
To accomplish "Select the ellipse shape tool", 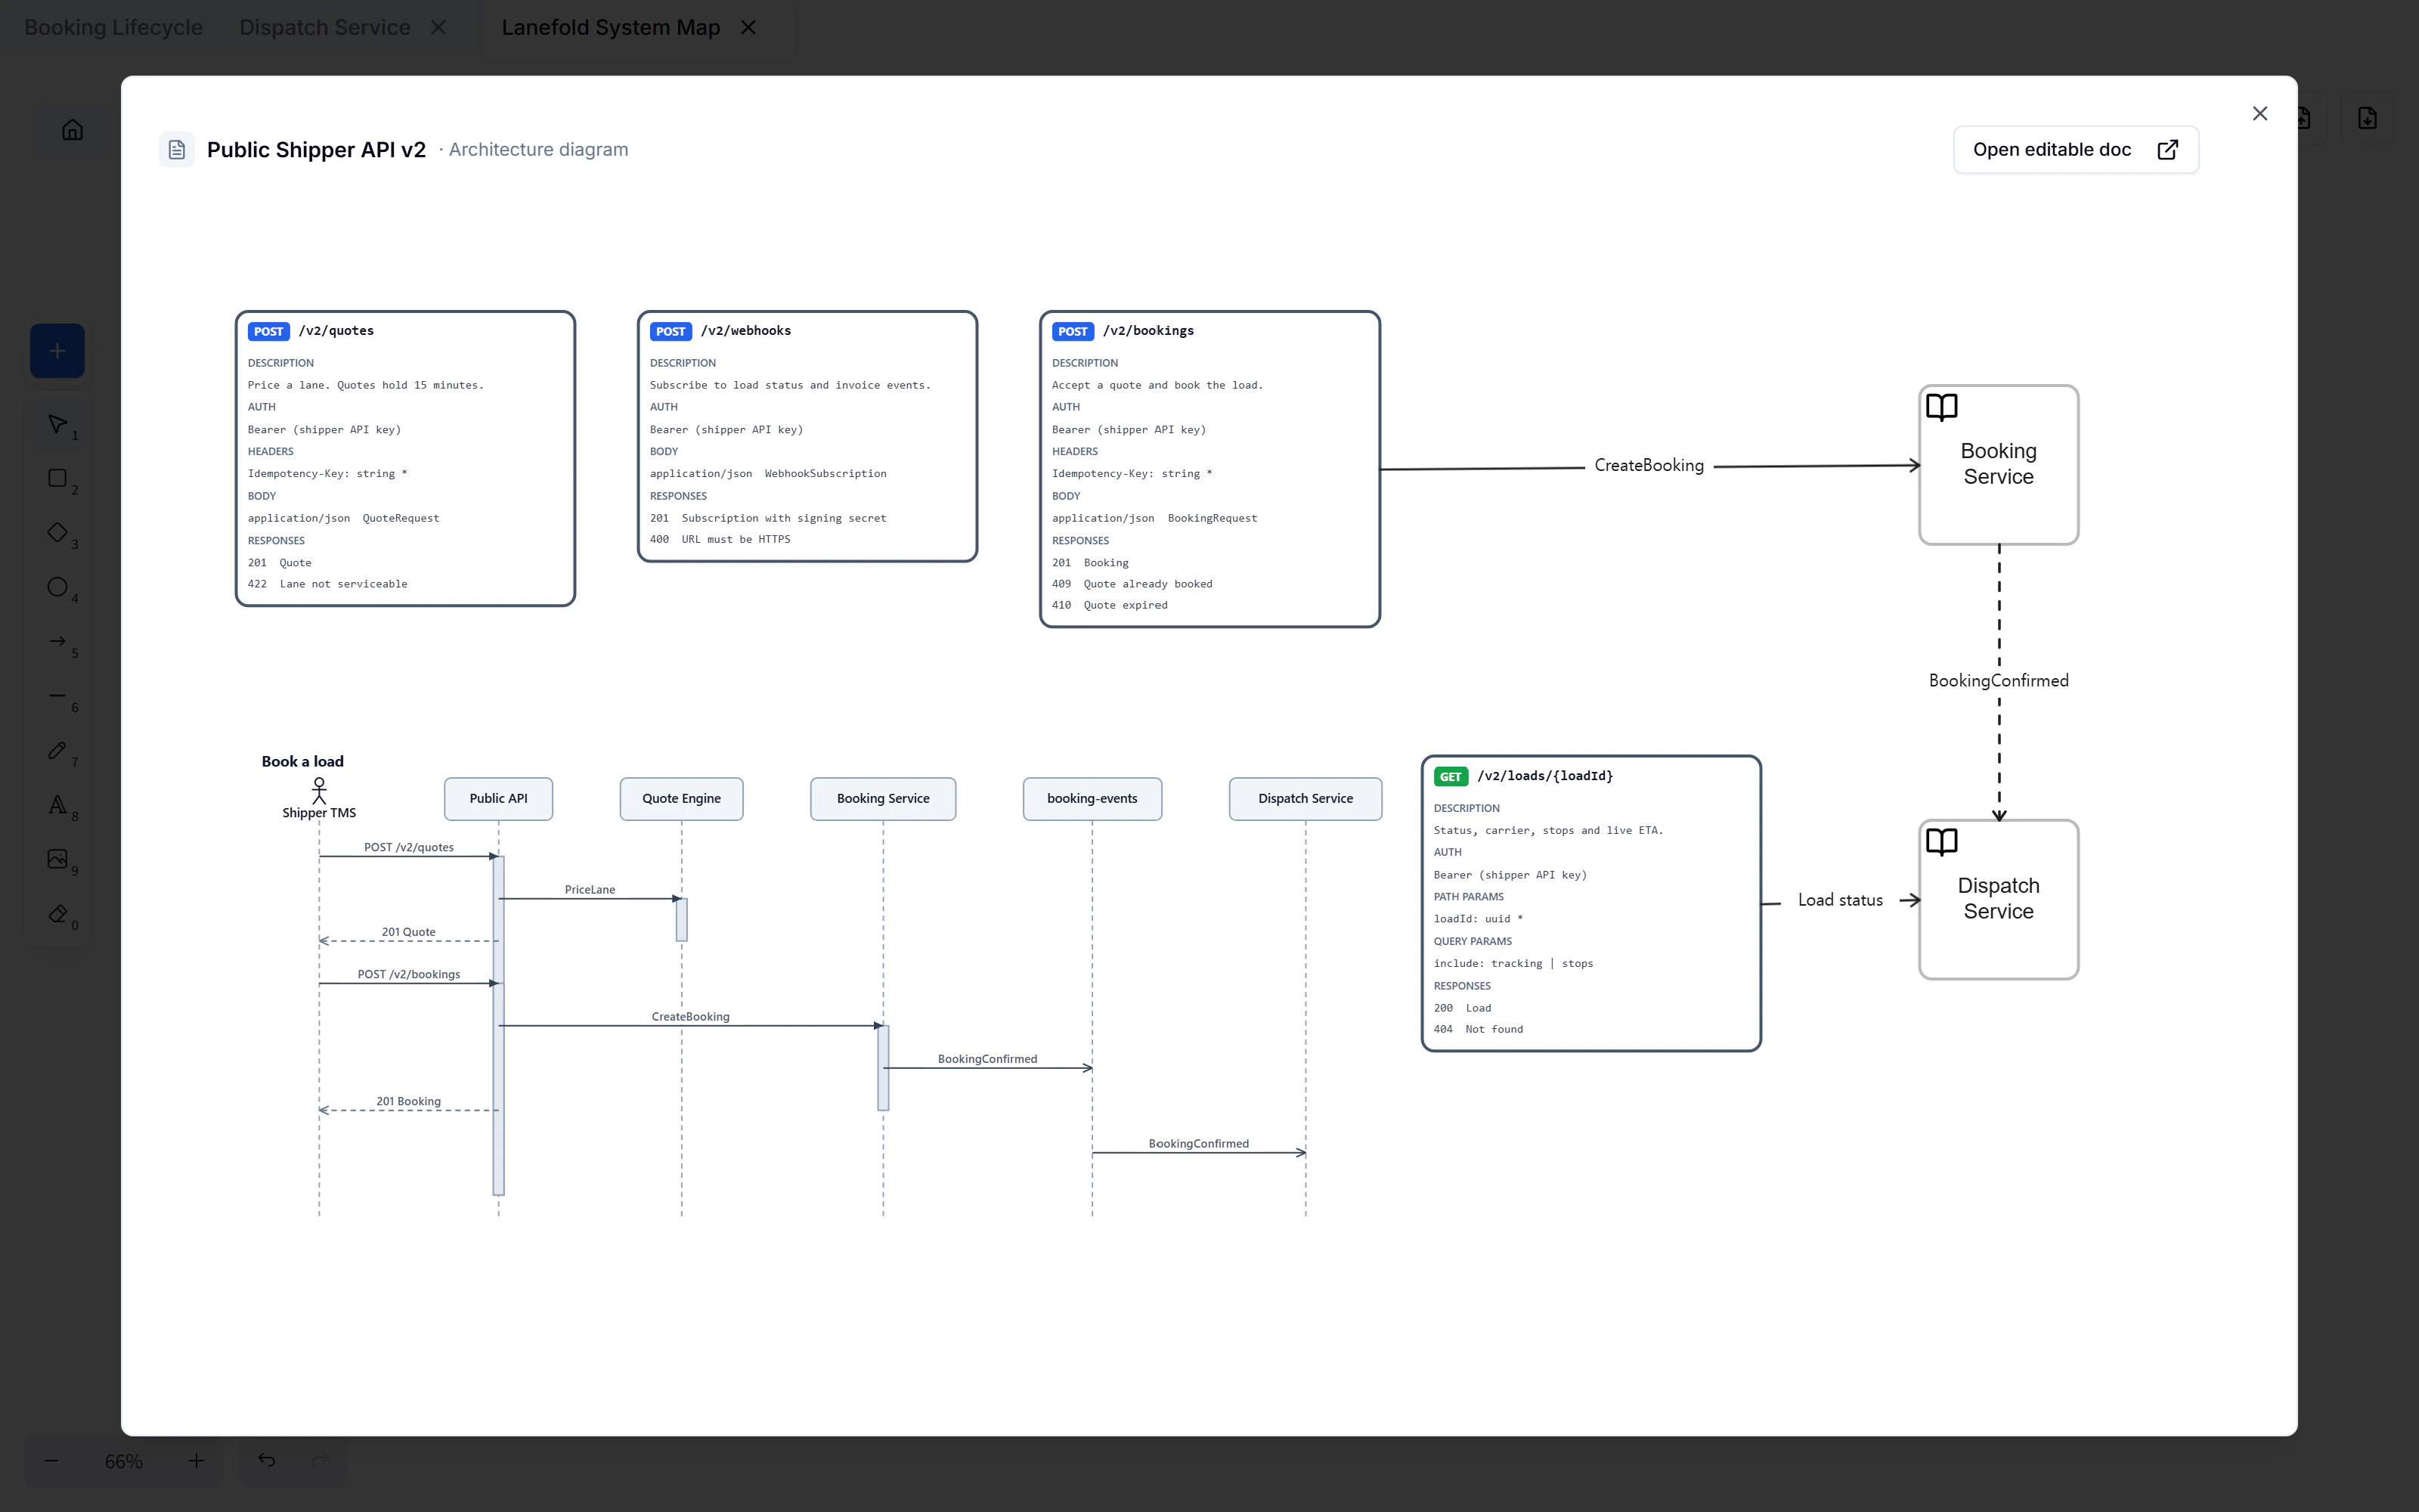I will tap(58, 587).
